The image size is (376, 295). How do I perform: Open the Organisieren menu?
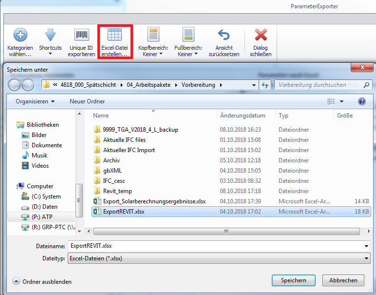pos(35,101)
